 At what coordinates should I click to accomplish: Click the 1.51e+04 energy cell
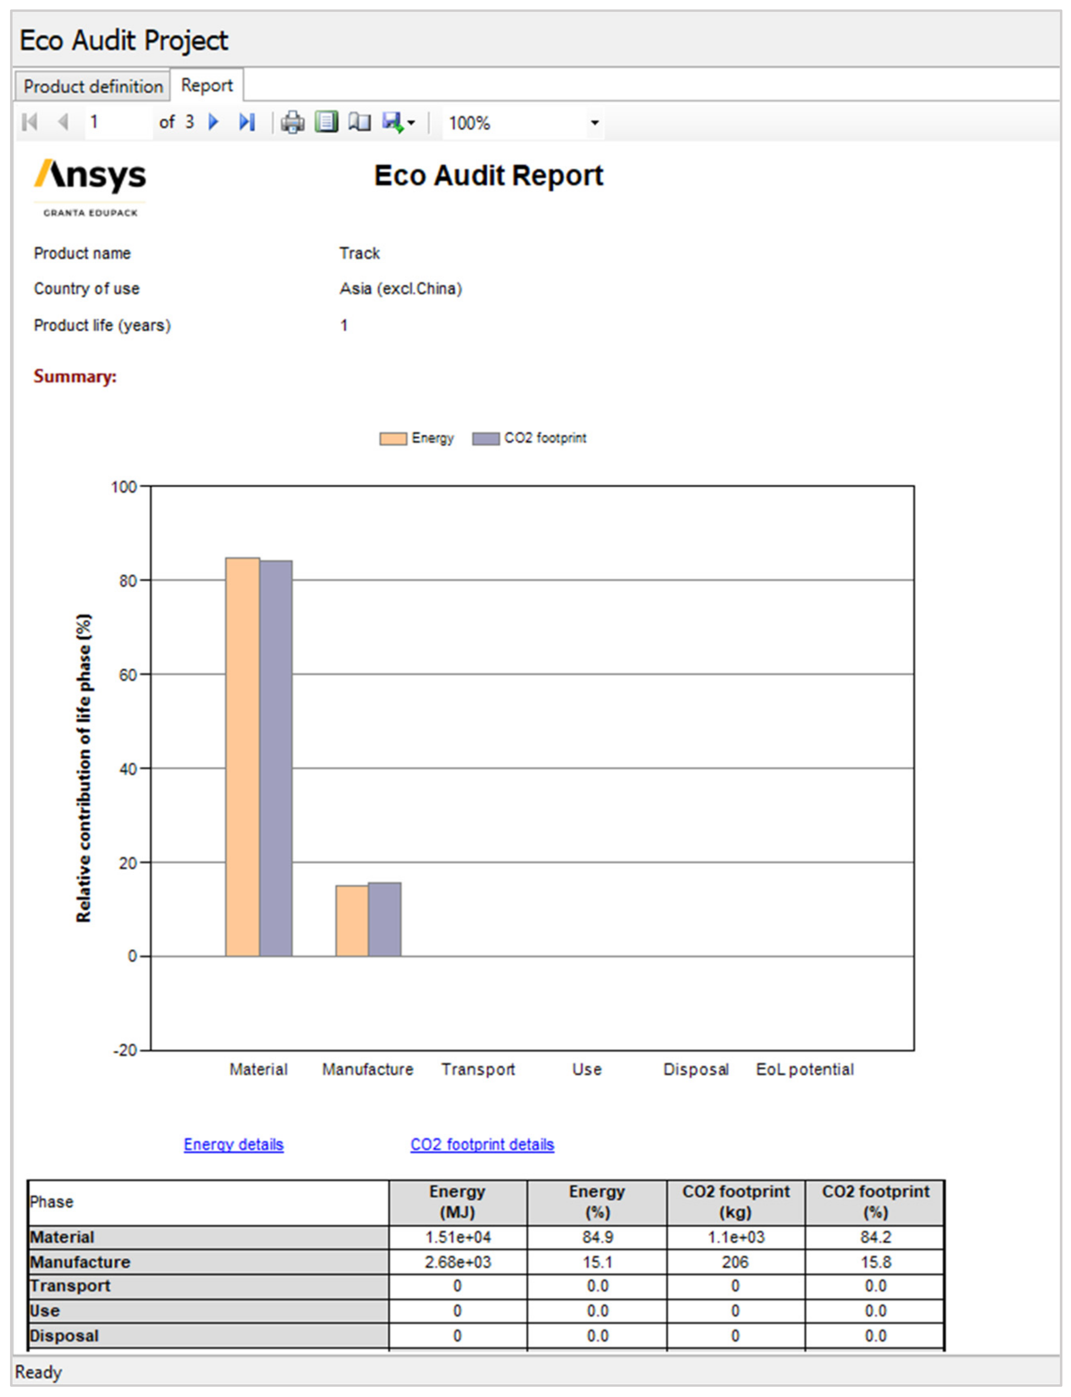458,1237
